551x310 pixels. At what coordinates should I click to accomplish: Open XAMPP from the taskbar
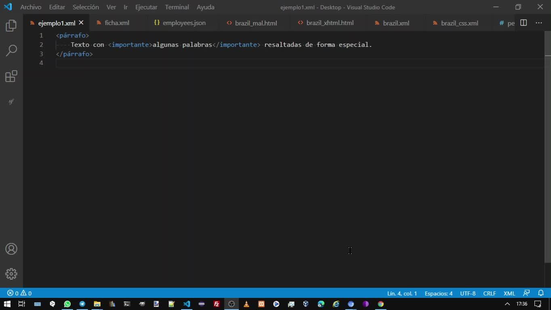coord(261,304)
